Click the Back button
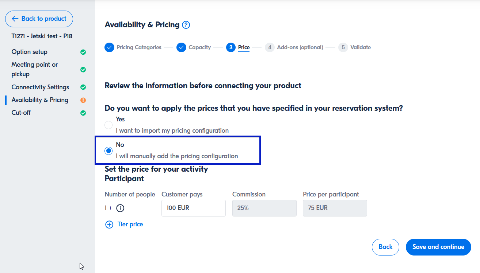480x273 pixels. coord(385,247)
